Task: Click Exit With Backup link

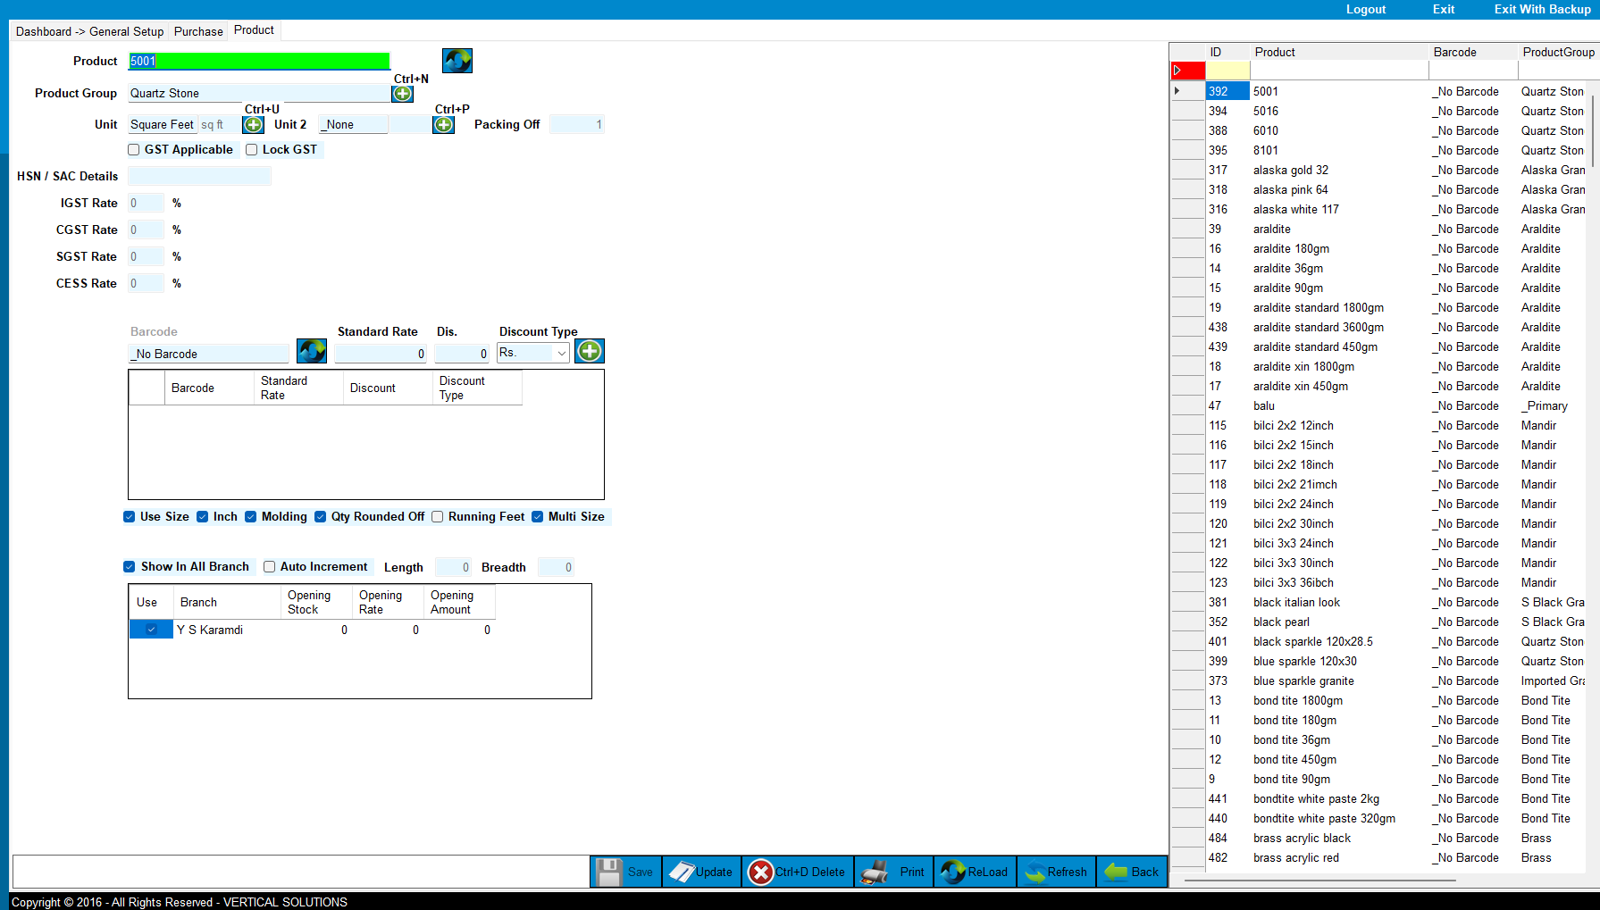Action: point(1542,9)
